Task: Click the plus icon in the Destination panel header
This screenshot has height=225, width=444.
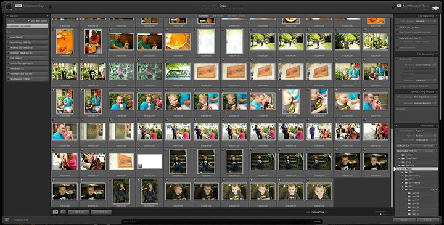Action: [397, 125]
